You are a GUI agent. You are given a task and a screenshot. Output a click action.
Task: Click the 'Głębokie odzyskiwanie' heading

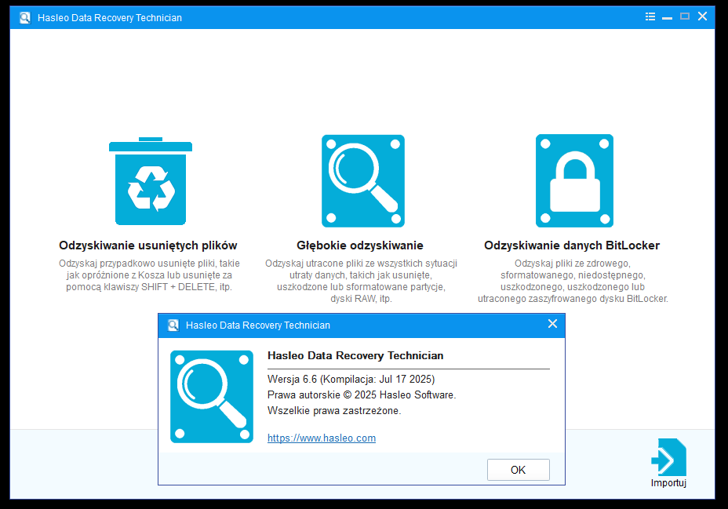click(360, 245)
